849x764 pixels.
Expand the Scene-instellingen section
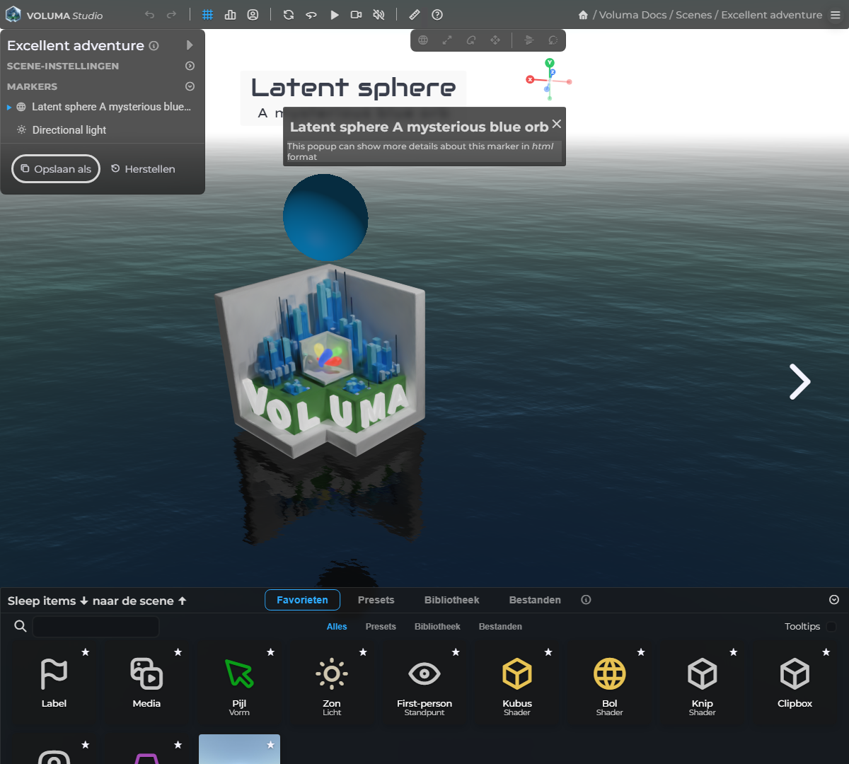click(190, 66)
